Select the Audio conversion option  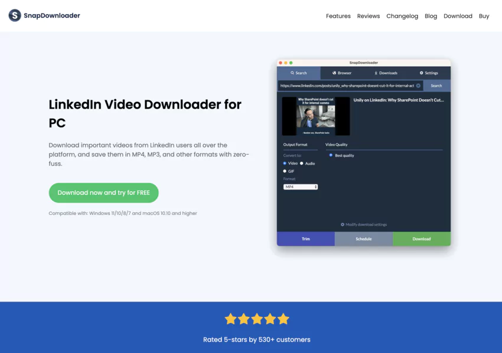coord(302,164)
